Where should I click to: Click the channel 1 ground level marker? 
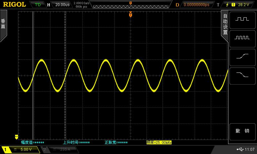17,136
